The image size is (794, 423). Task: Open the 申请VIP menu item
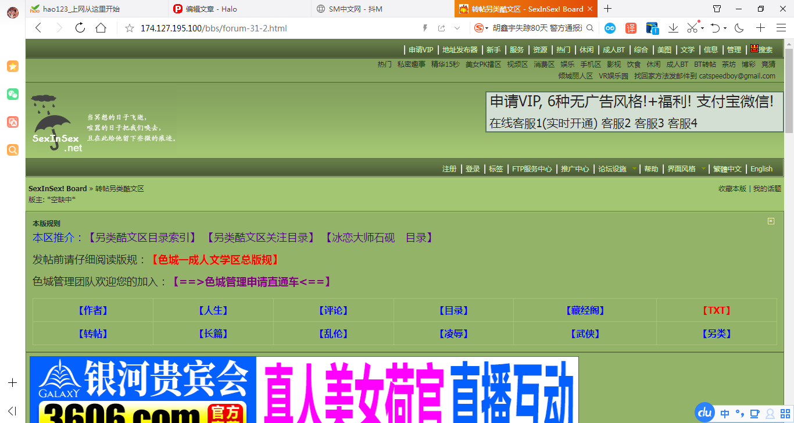coord(421,50)
